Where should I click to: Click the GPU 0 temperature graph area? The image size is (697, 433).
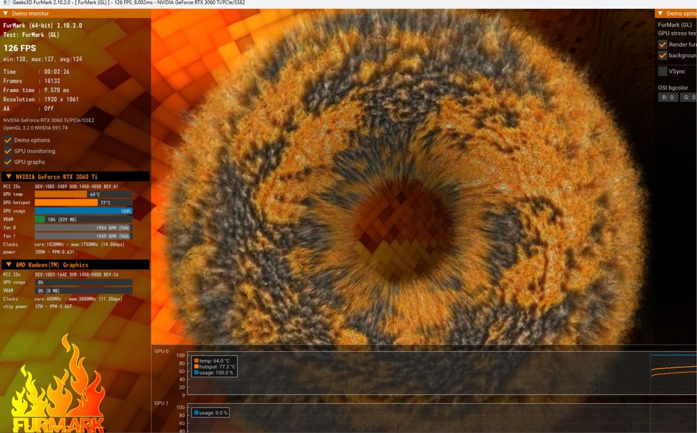point(442,374)
